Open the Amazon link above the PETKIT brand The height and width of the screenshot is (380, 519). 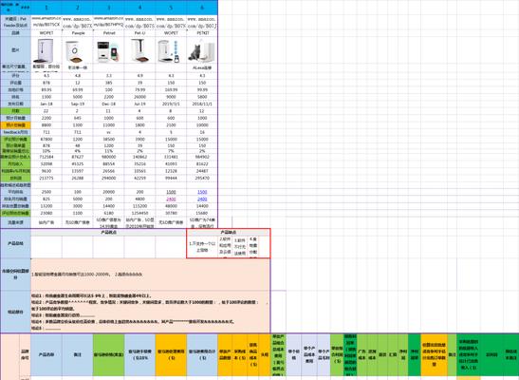(202, 22)
